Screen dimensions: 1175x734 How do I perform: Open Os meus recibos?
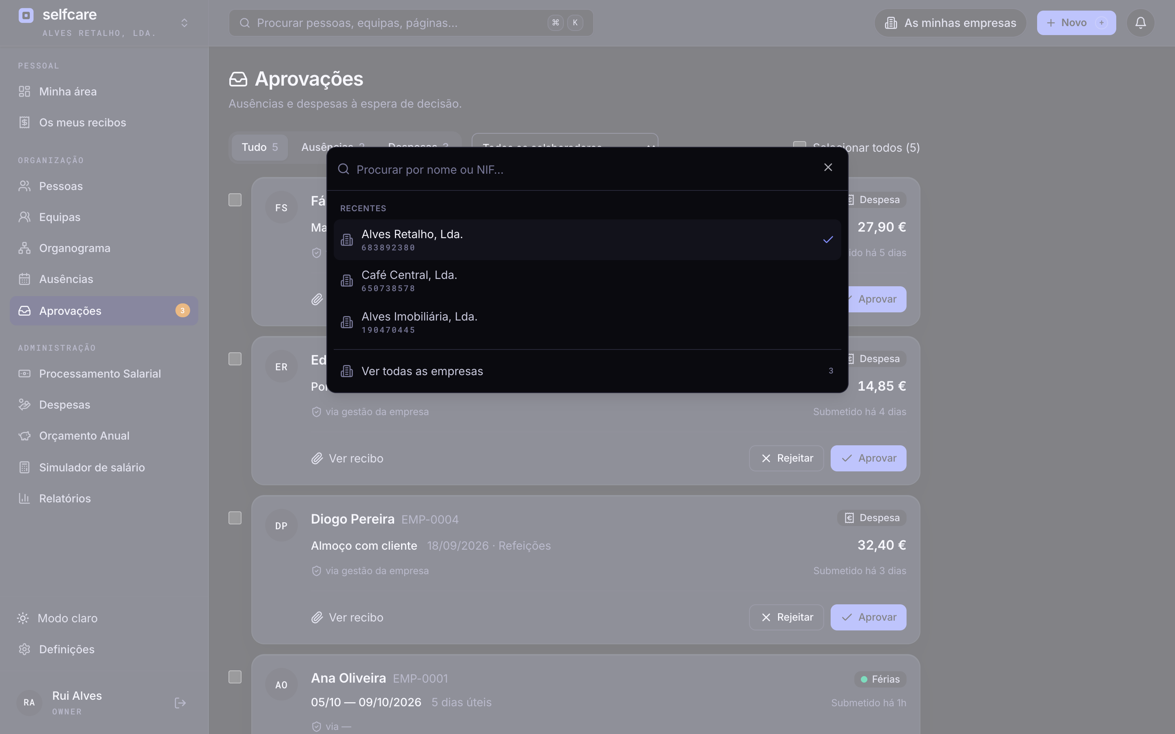pos(103,122)
